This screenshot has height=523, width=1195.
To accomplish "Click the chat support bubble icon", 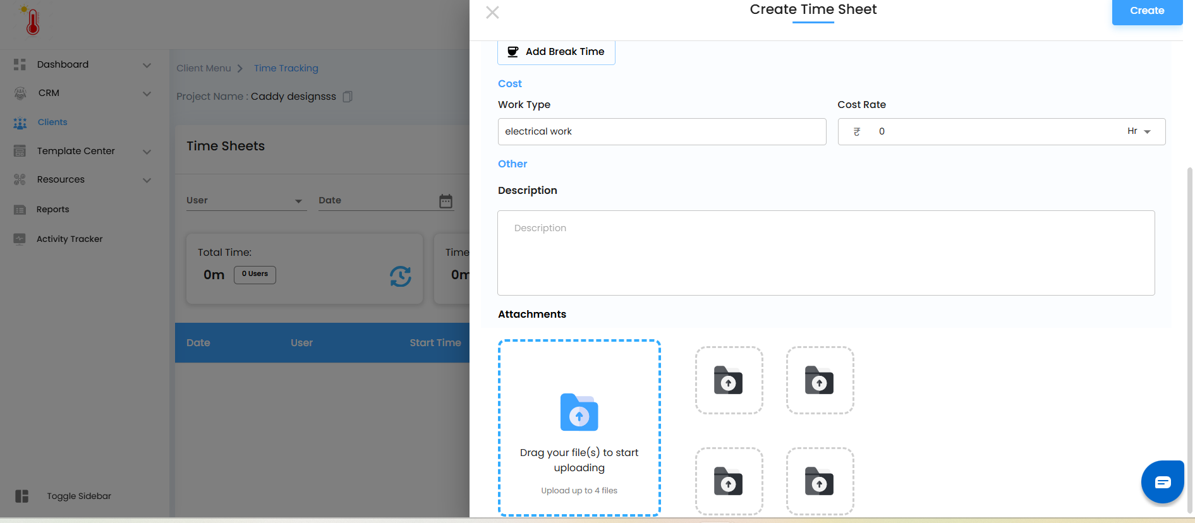I will (1162, 483).
